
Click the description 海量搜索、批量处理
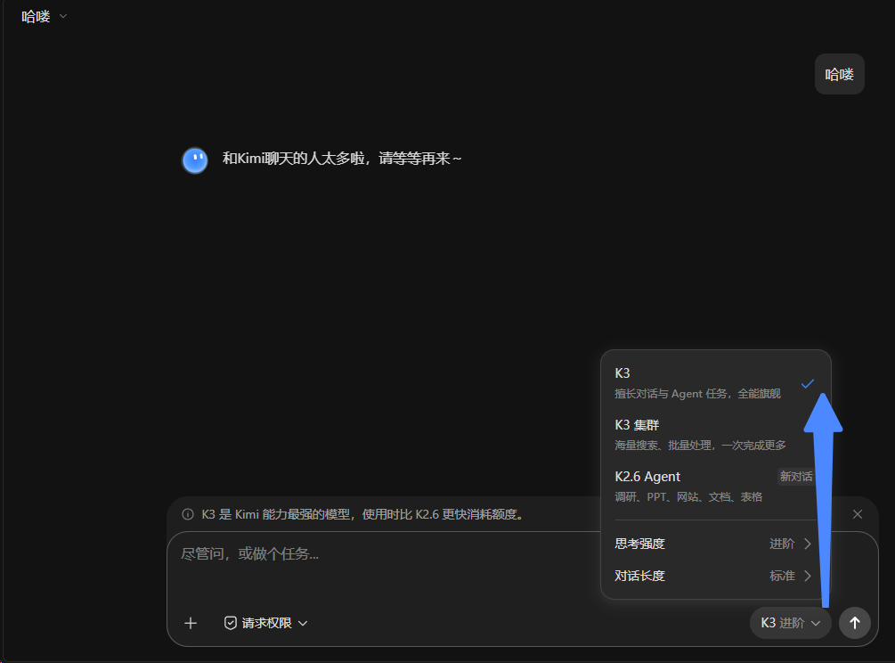(700, 446)
